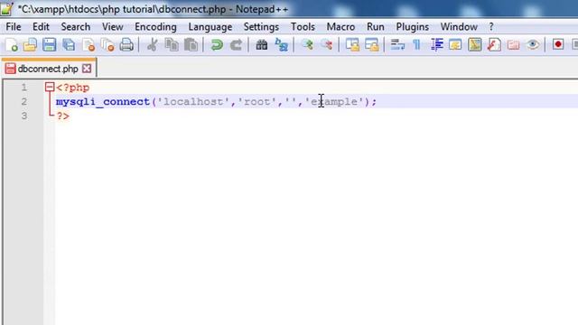Screen dimensions: 578x325
Task: Open the Tools menu
Action: coord(303,27)
